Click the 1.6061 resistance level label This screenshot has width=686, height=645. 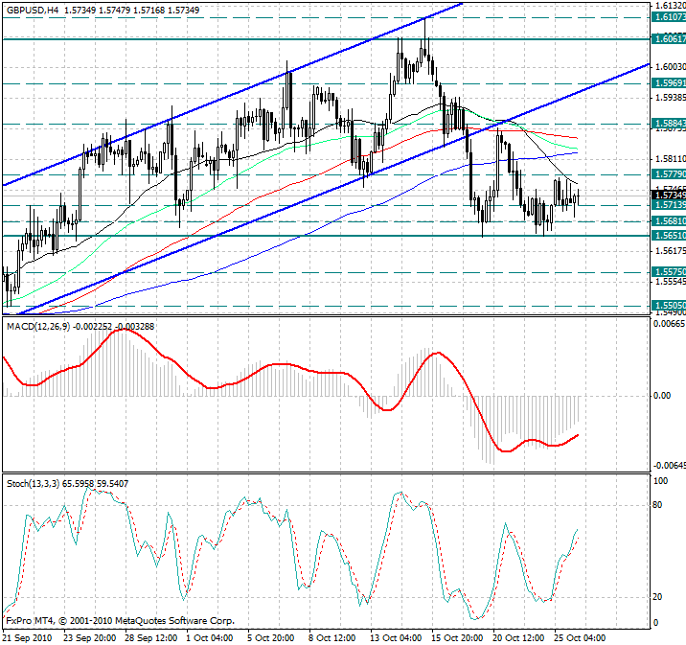[x=669, y=39]
